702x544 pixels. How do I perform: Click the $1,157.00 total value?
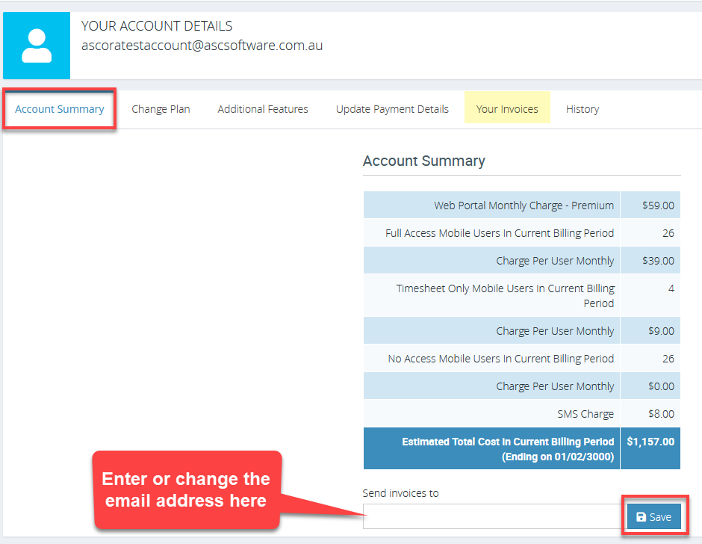650,442
